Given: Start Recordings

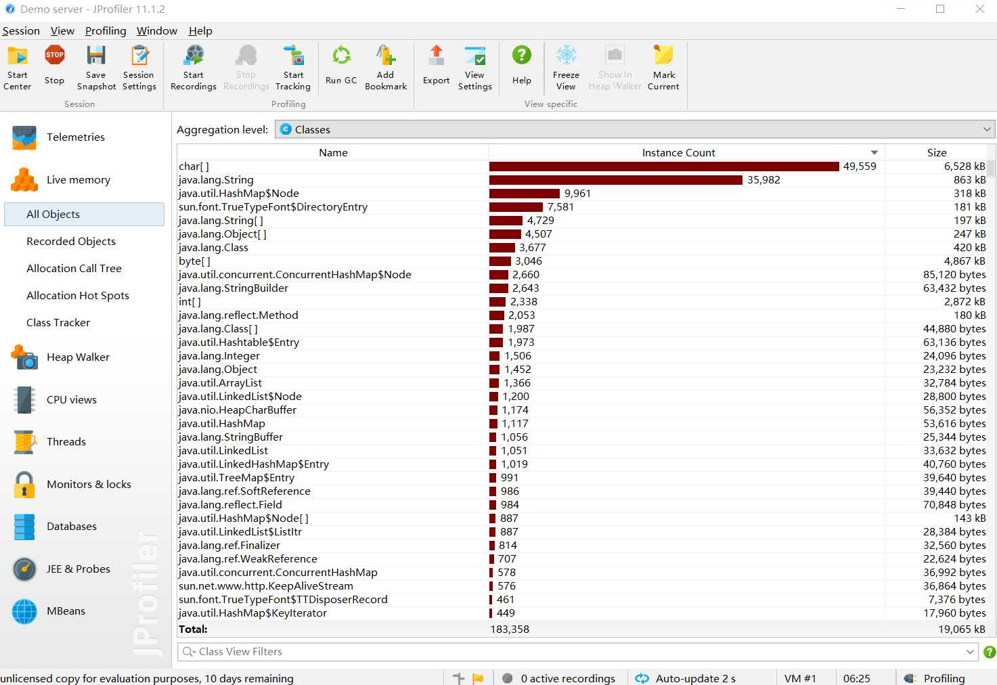Looking at the screenshot, I should coord(194,68).
